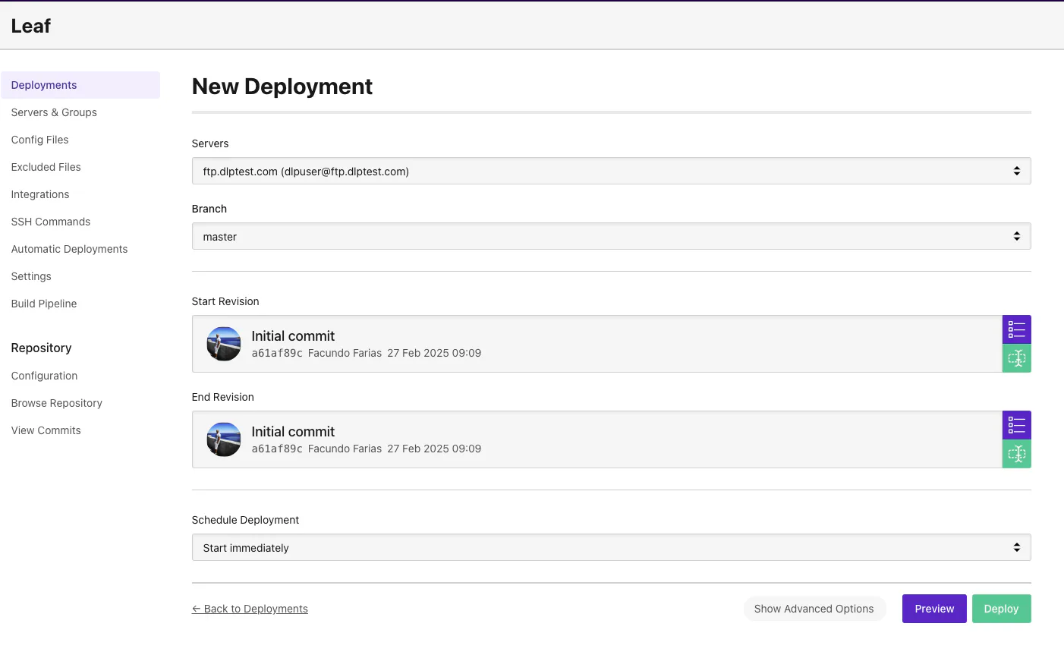Click End Revision Initial commit title
The height and width of the screenshot is (655, 1064).
[293, 432]
